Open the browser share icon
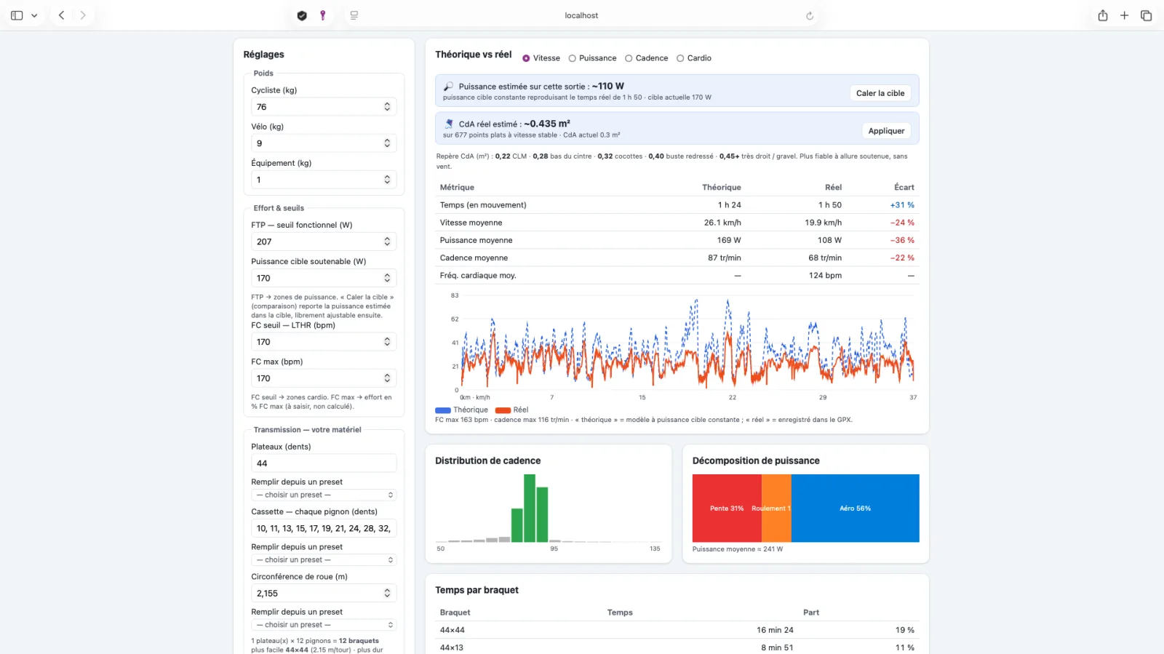Screen dimensions: 1164x654 (x=1103, y=15)
